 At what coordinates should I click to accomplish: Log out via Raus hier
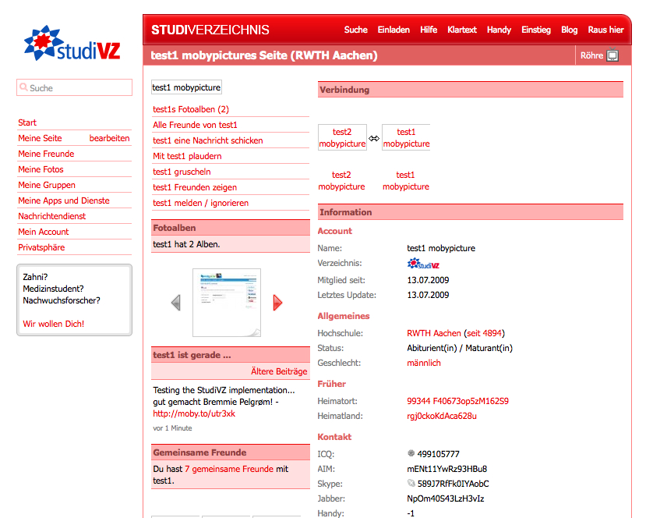(x=605, y=30)
